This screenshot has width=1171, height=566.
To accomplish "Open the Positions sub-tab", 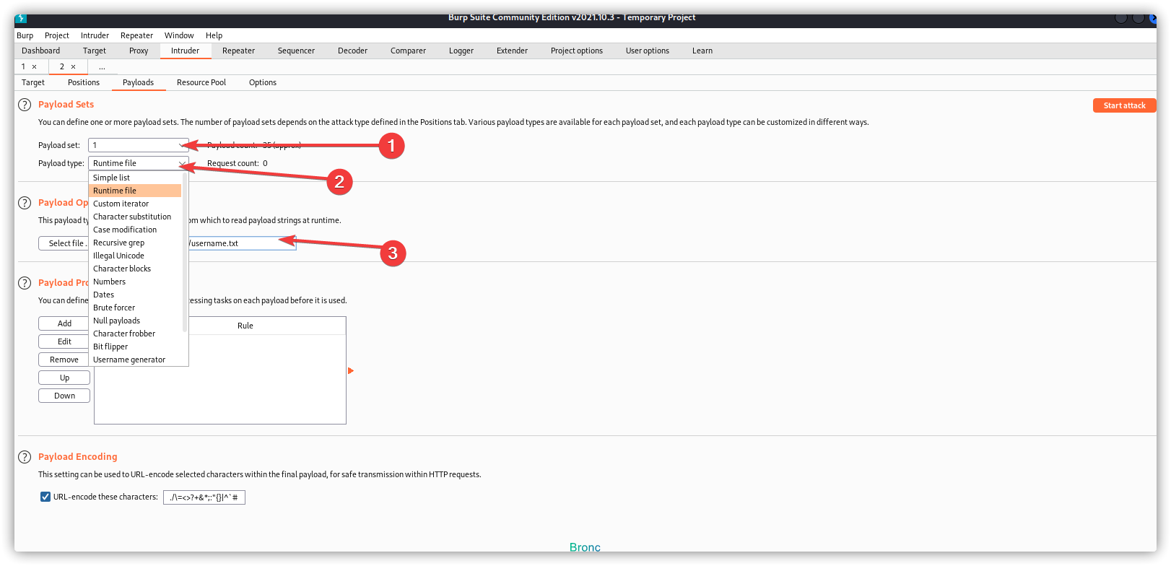I will tap(84, 82).
